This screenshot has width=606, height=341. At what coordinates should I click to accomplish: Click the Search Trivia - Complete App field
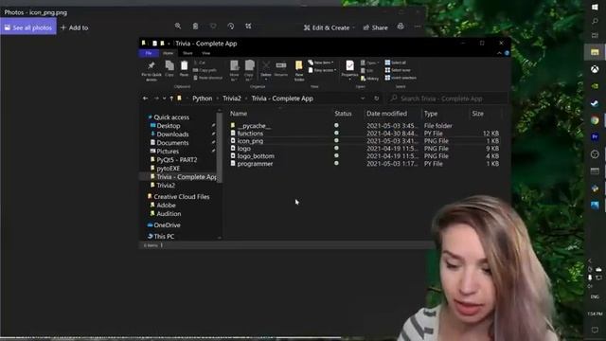click(448, 99)
